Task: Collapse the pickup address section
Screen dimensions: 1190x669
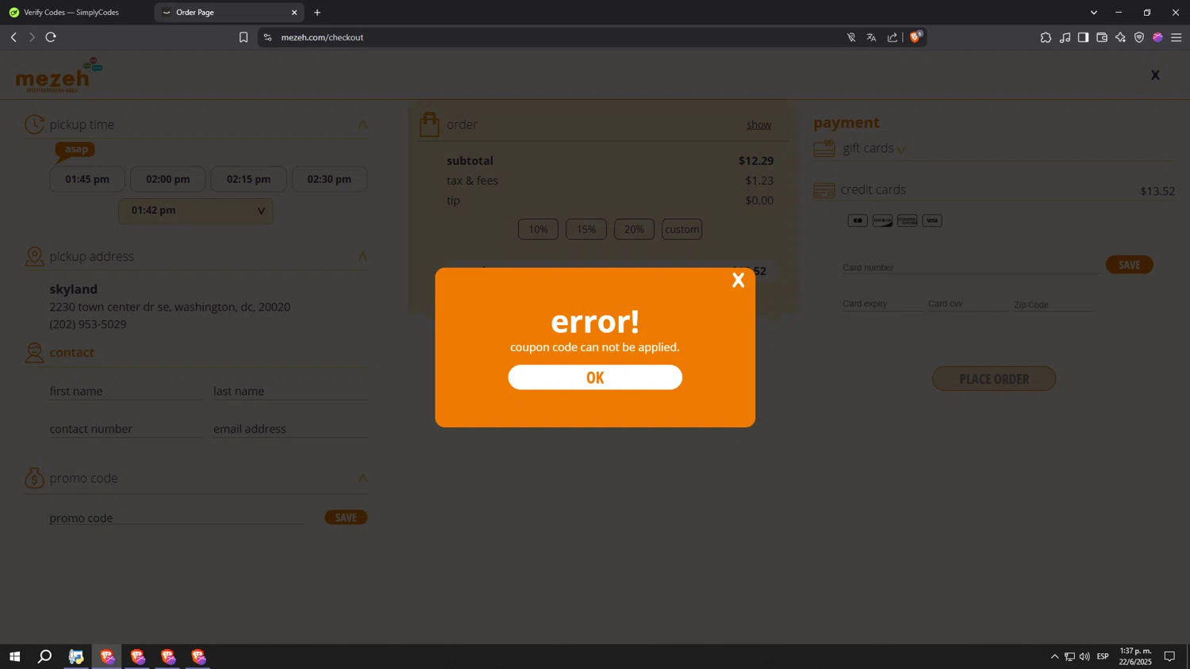Action: pos(363,256)
